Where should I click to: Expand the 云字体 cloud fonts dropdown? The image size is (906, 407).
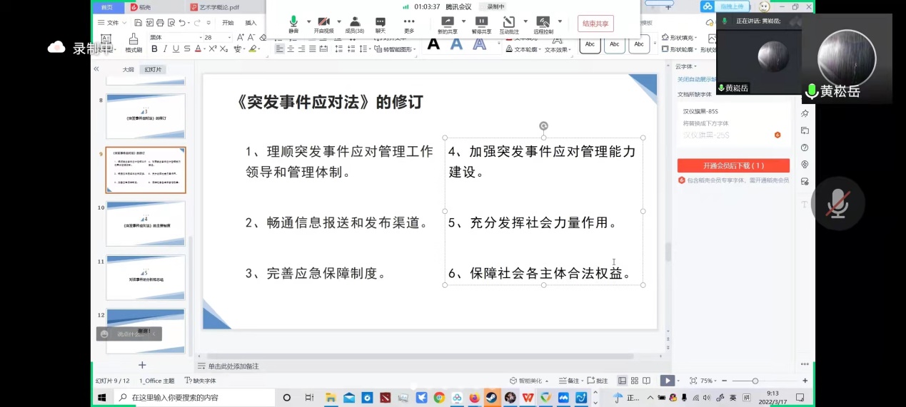pos(689,66)
